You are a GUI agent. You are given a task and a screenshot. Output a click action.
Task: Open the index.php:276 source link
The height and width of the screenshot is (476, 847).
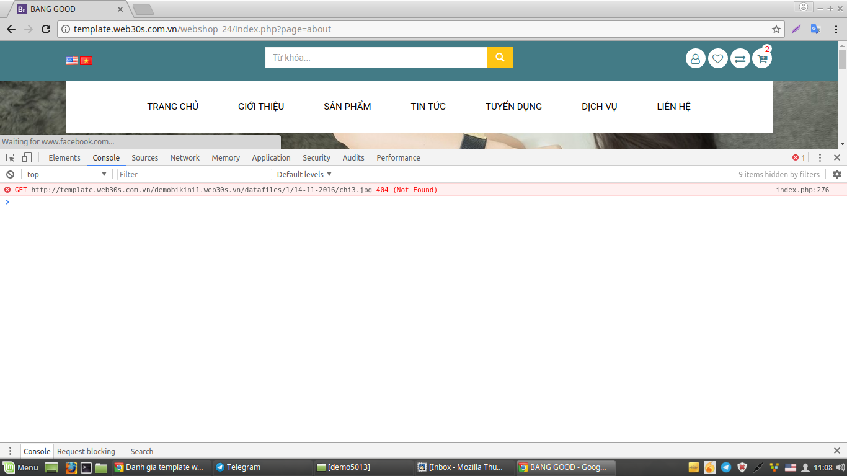802,190
